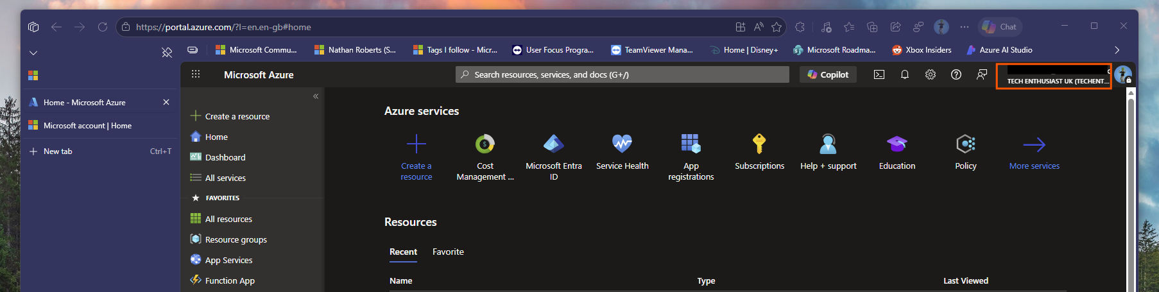Image resolution: width=1159 pixels, height=292 pixels.
Task: Open Cloud Shell from the Azure header
Action: click(879, 74)
